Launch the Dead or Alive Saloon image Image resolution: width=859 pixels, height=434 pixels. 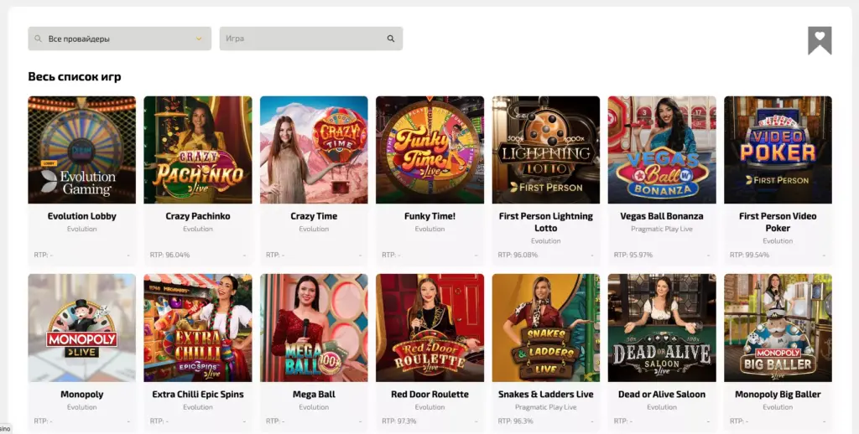point(662,328)
